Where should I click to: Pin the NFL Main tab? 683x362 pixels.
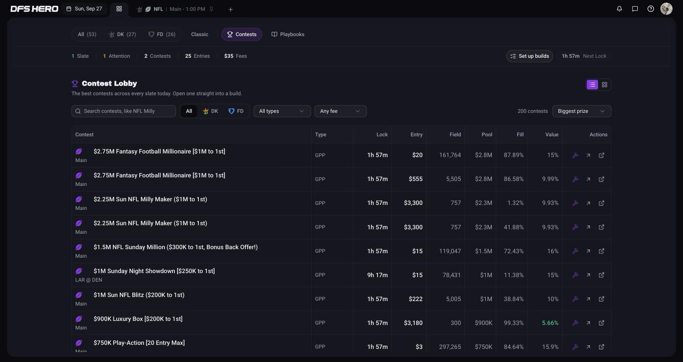211,9
